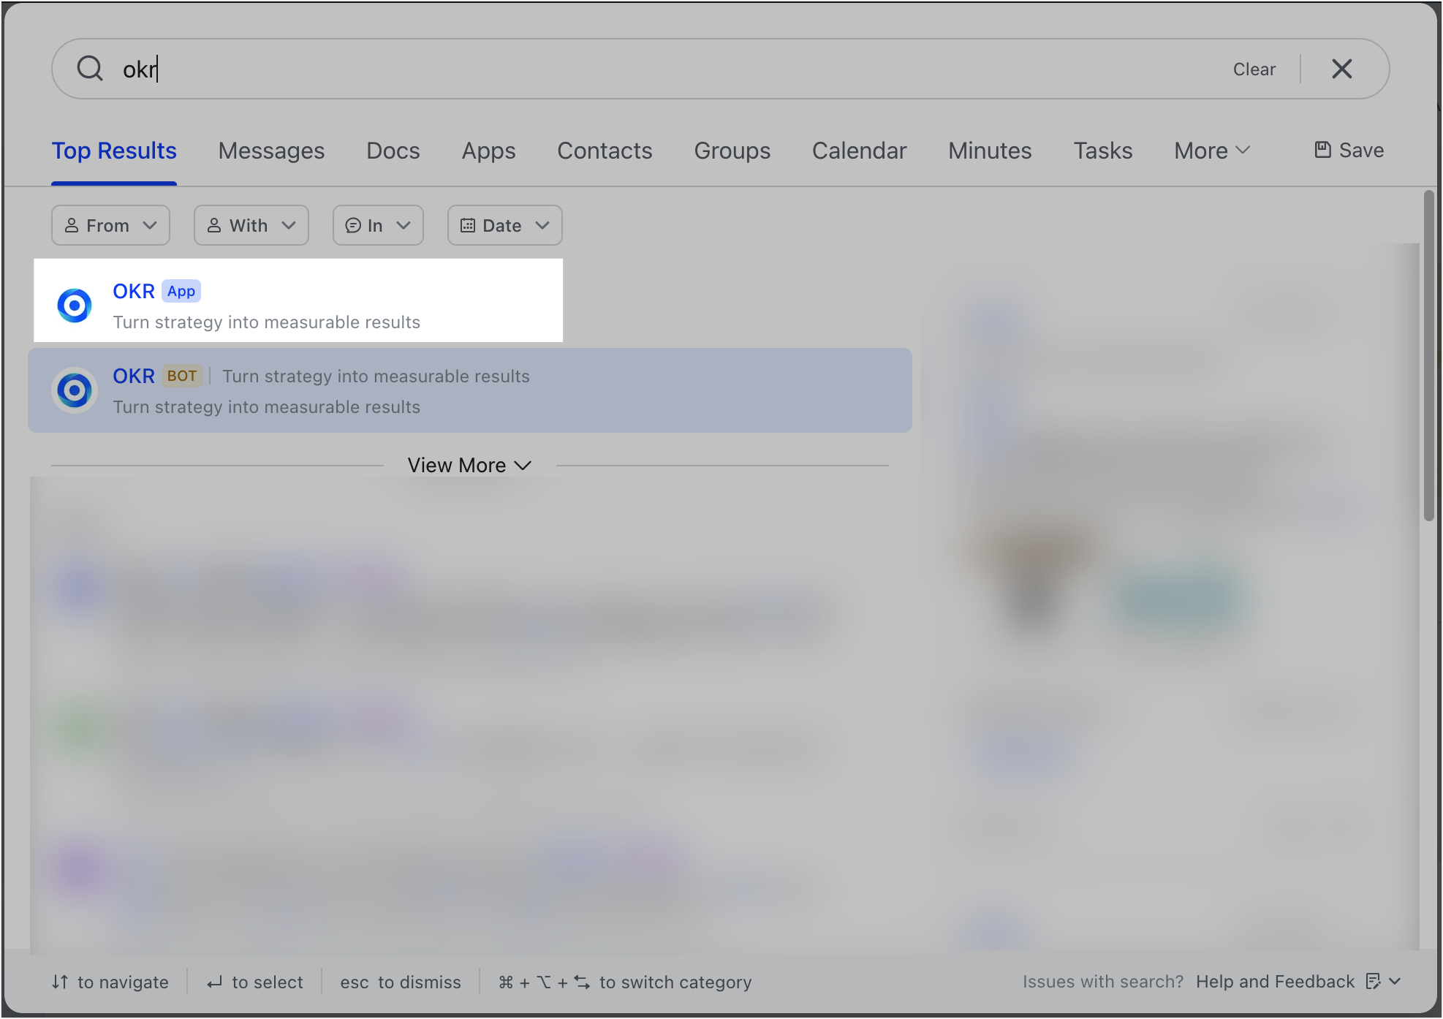Open the From filter dropdown
This screenshot has height=1019, width=1443.
[x=110, y=225]
